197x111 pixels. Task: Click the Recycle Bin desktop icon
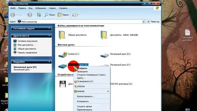pos(187,109)
